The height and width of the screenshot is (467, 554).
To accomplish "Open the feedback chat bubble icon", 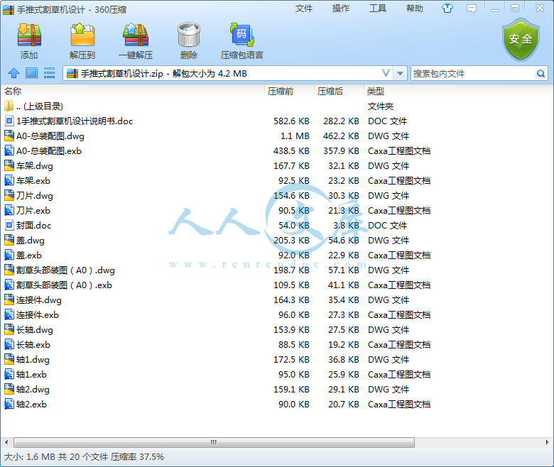I will (x=472, y=8).
